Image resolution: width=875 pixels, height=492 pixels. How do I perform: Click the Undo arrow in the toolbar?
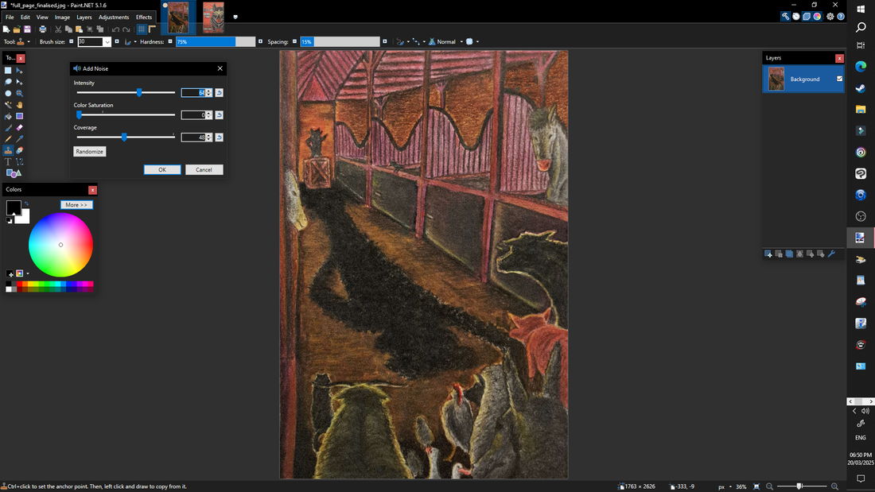coord(115,29)
